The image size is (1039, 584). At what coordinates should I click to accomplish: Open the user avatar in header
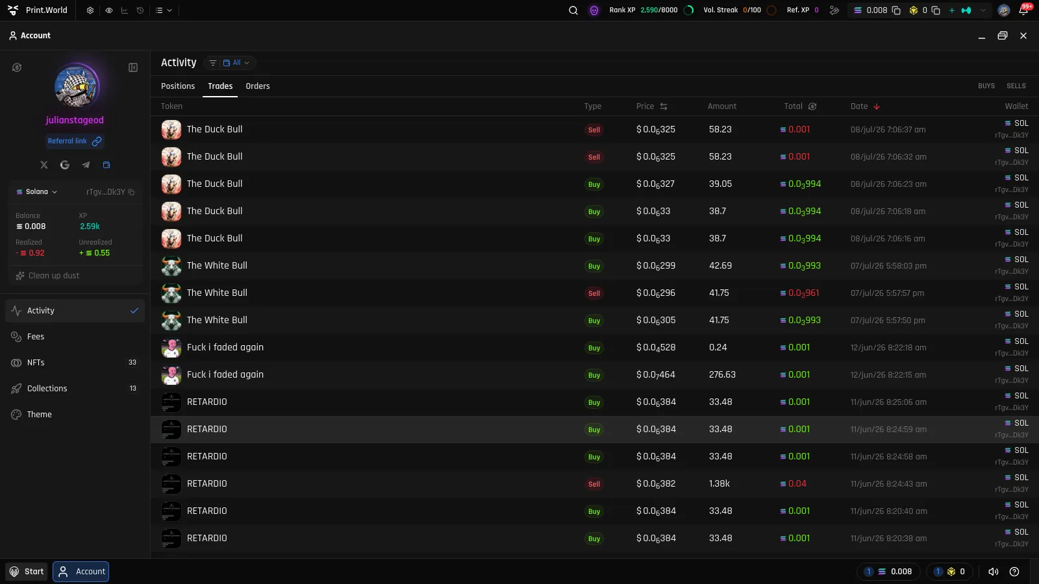point(1004,10)
